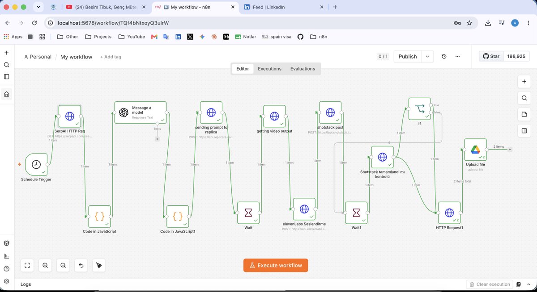Open the workflow three-dot options menu
Screen dimensions: 537x292
pyautogui.click(x=457, y=57)
